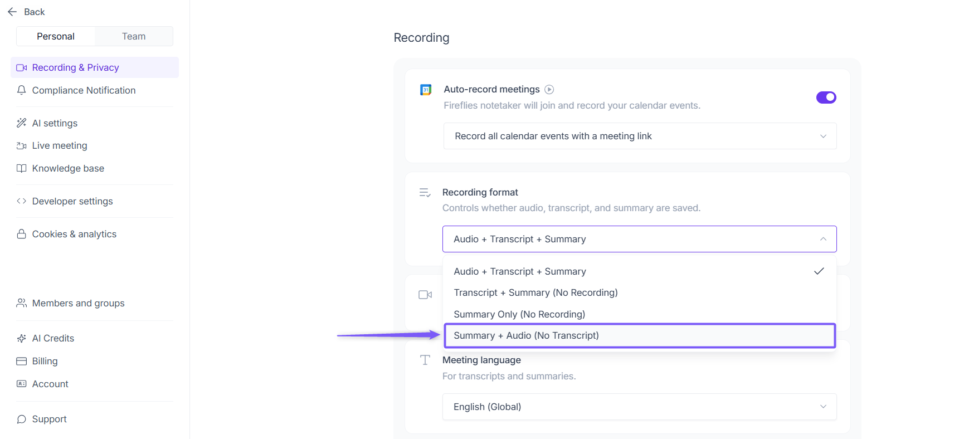Pick Summary Only (No Recording) option

519,314
